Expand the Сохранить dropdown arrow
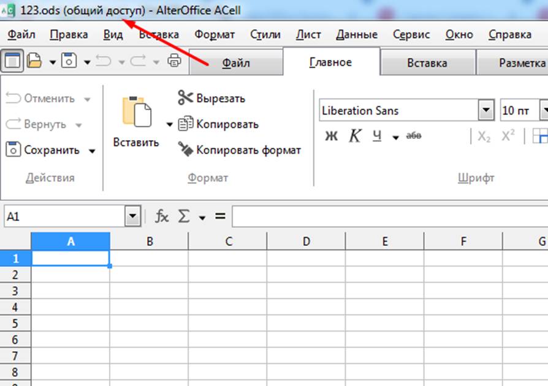548x386 pixels. [x=92, y=151]
